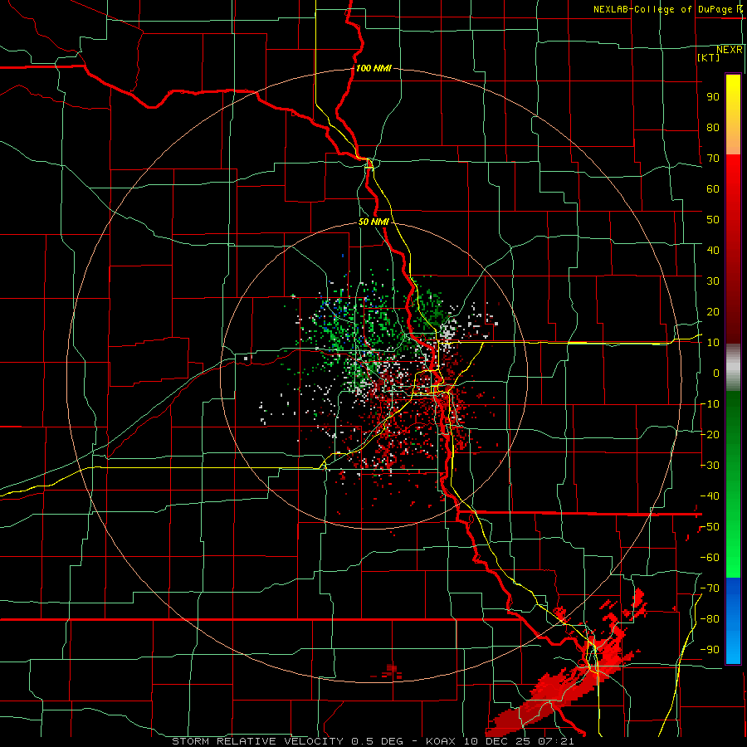
Task: Click the "NEXLAB-College of DuPage" header text
Action: coord(664,9)
